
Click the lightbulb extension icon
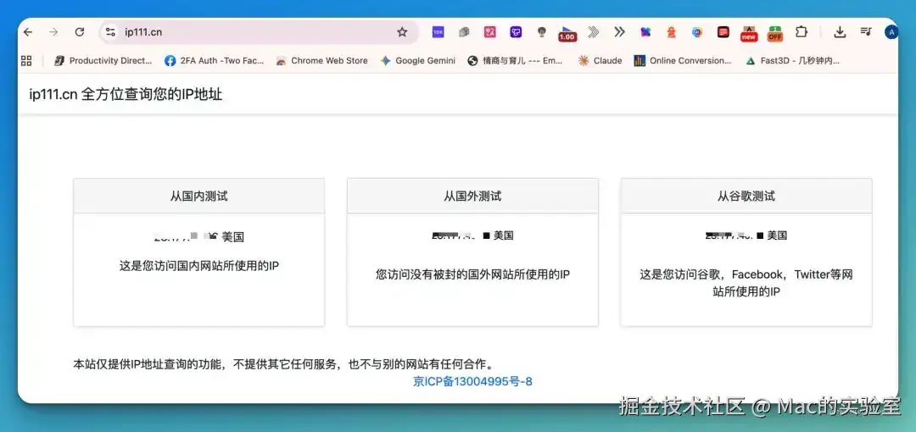(x=541, y=32)
